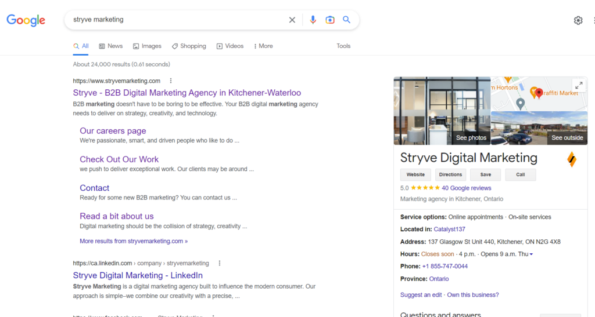Viewport: 595px width, 317px height.
Task: Click the Call button
Action: pos(520,175)
